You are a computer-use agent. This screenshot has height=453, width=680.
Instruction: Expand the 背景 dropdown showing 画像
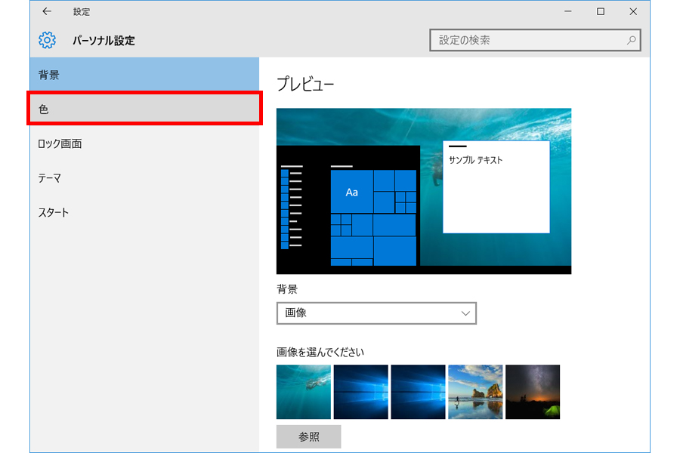tap(376, 313)
